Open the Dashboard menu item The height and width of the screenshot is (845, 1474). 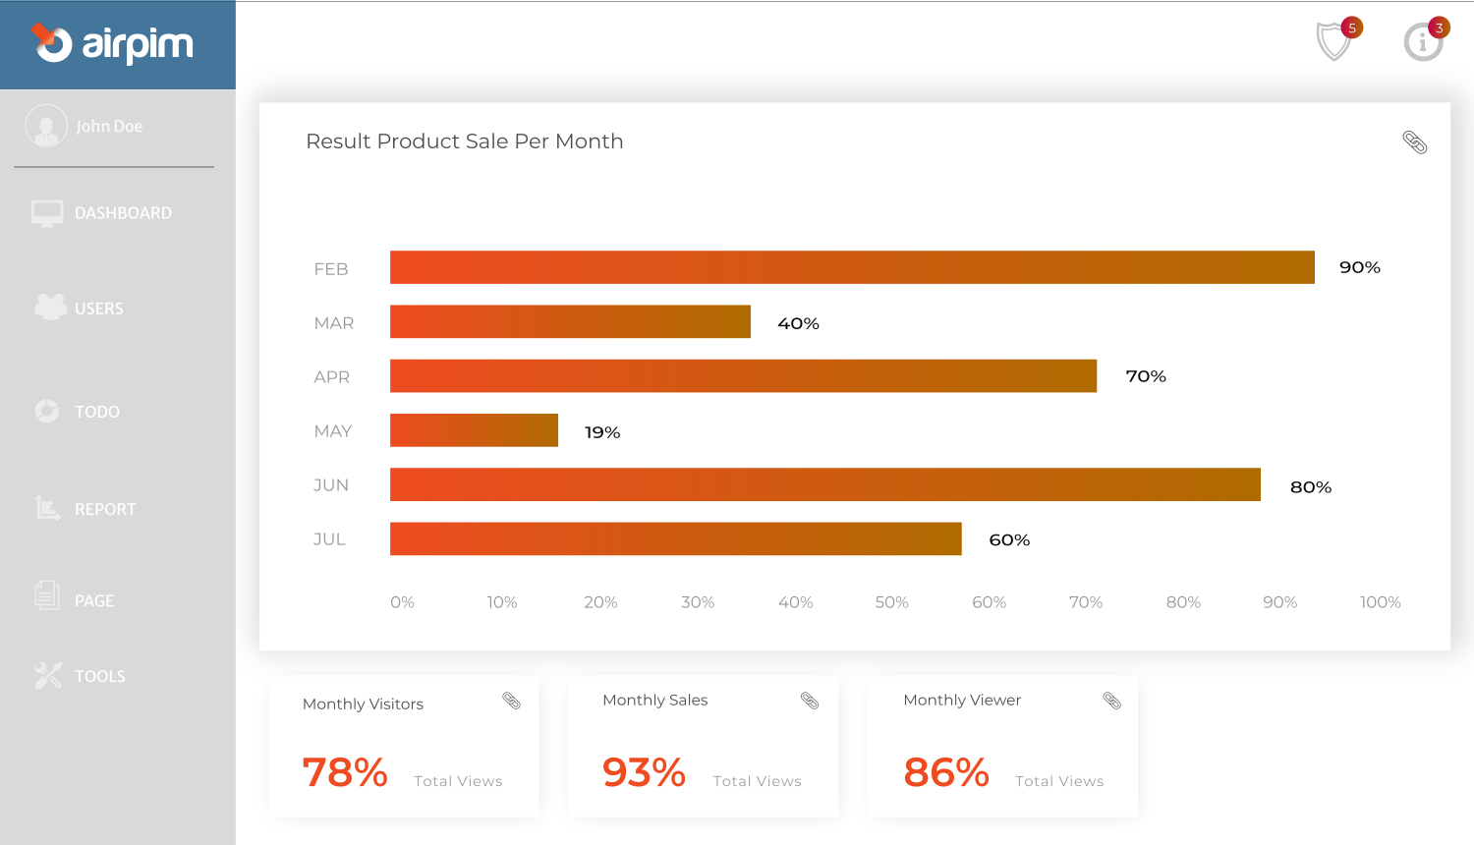122,213
